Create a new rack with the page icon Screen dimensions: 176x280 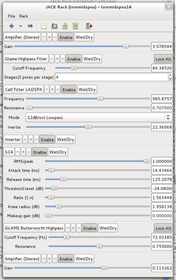point(44,26)
